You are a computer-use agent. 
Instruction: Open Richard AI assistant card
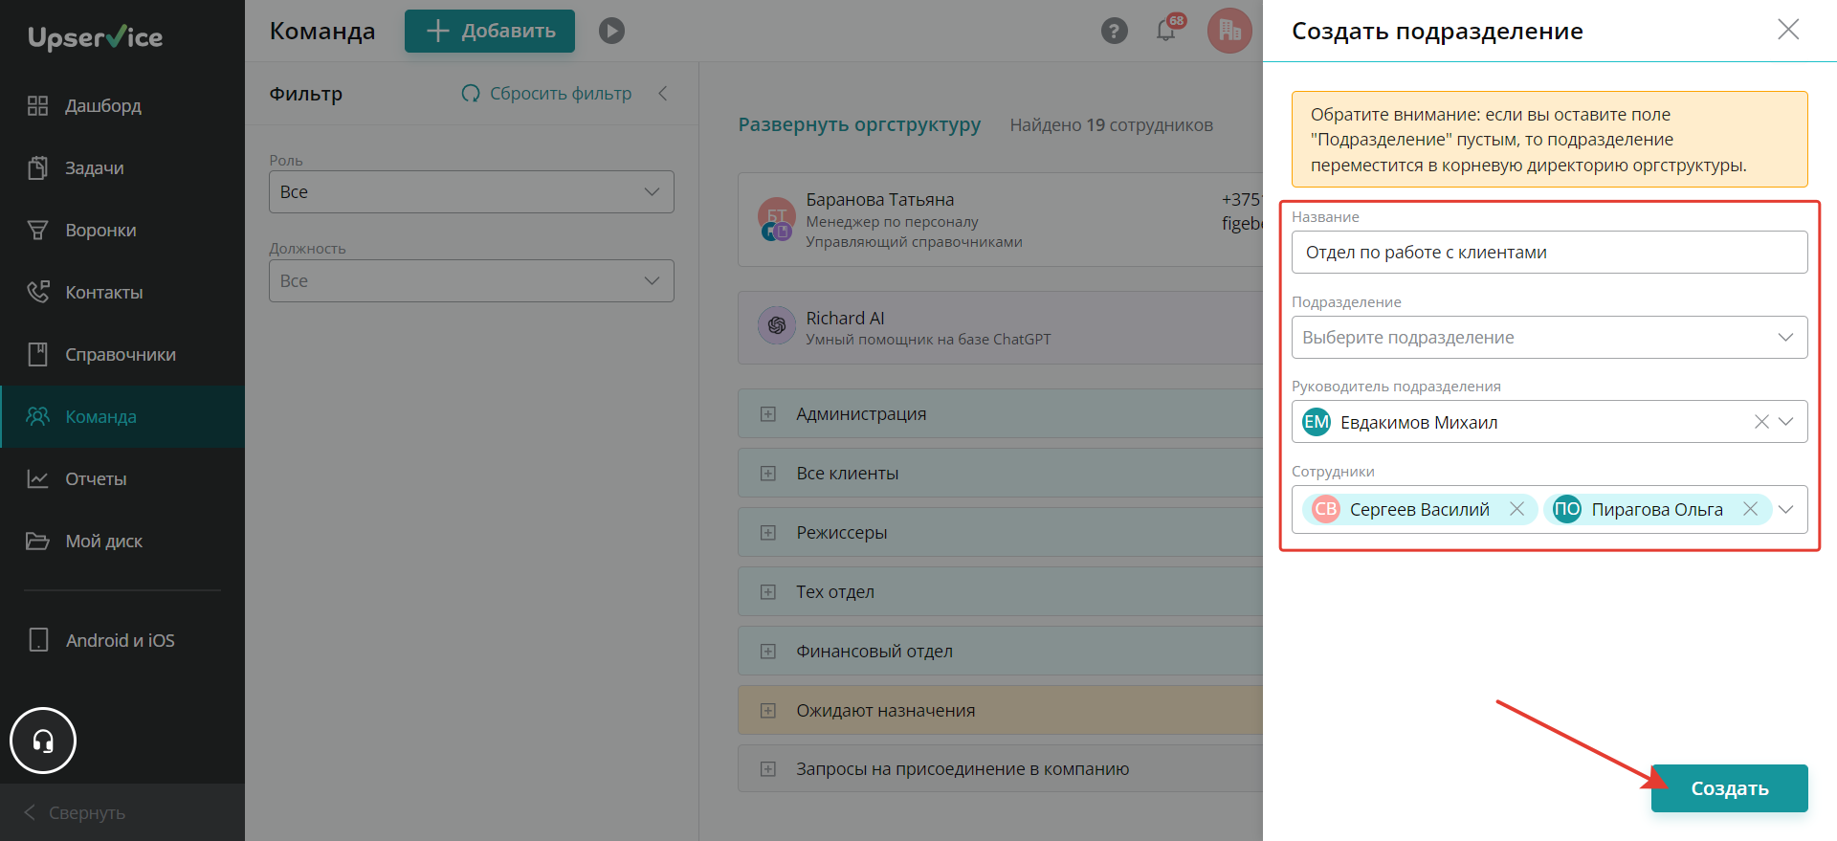[1001, 327]
